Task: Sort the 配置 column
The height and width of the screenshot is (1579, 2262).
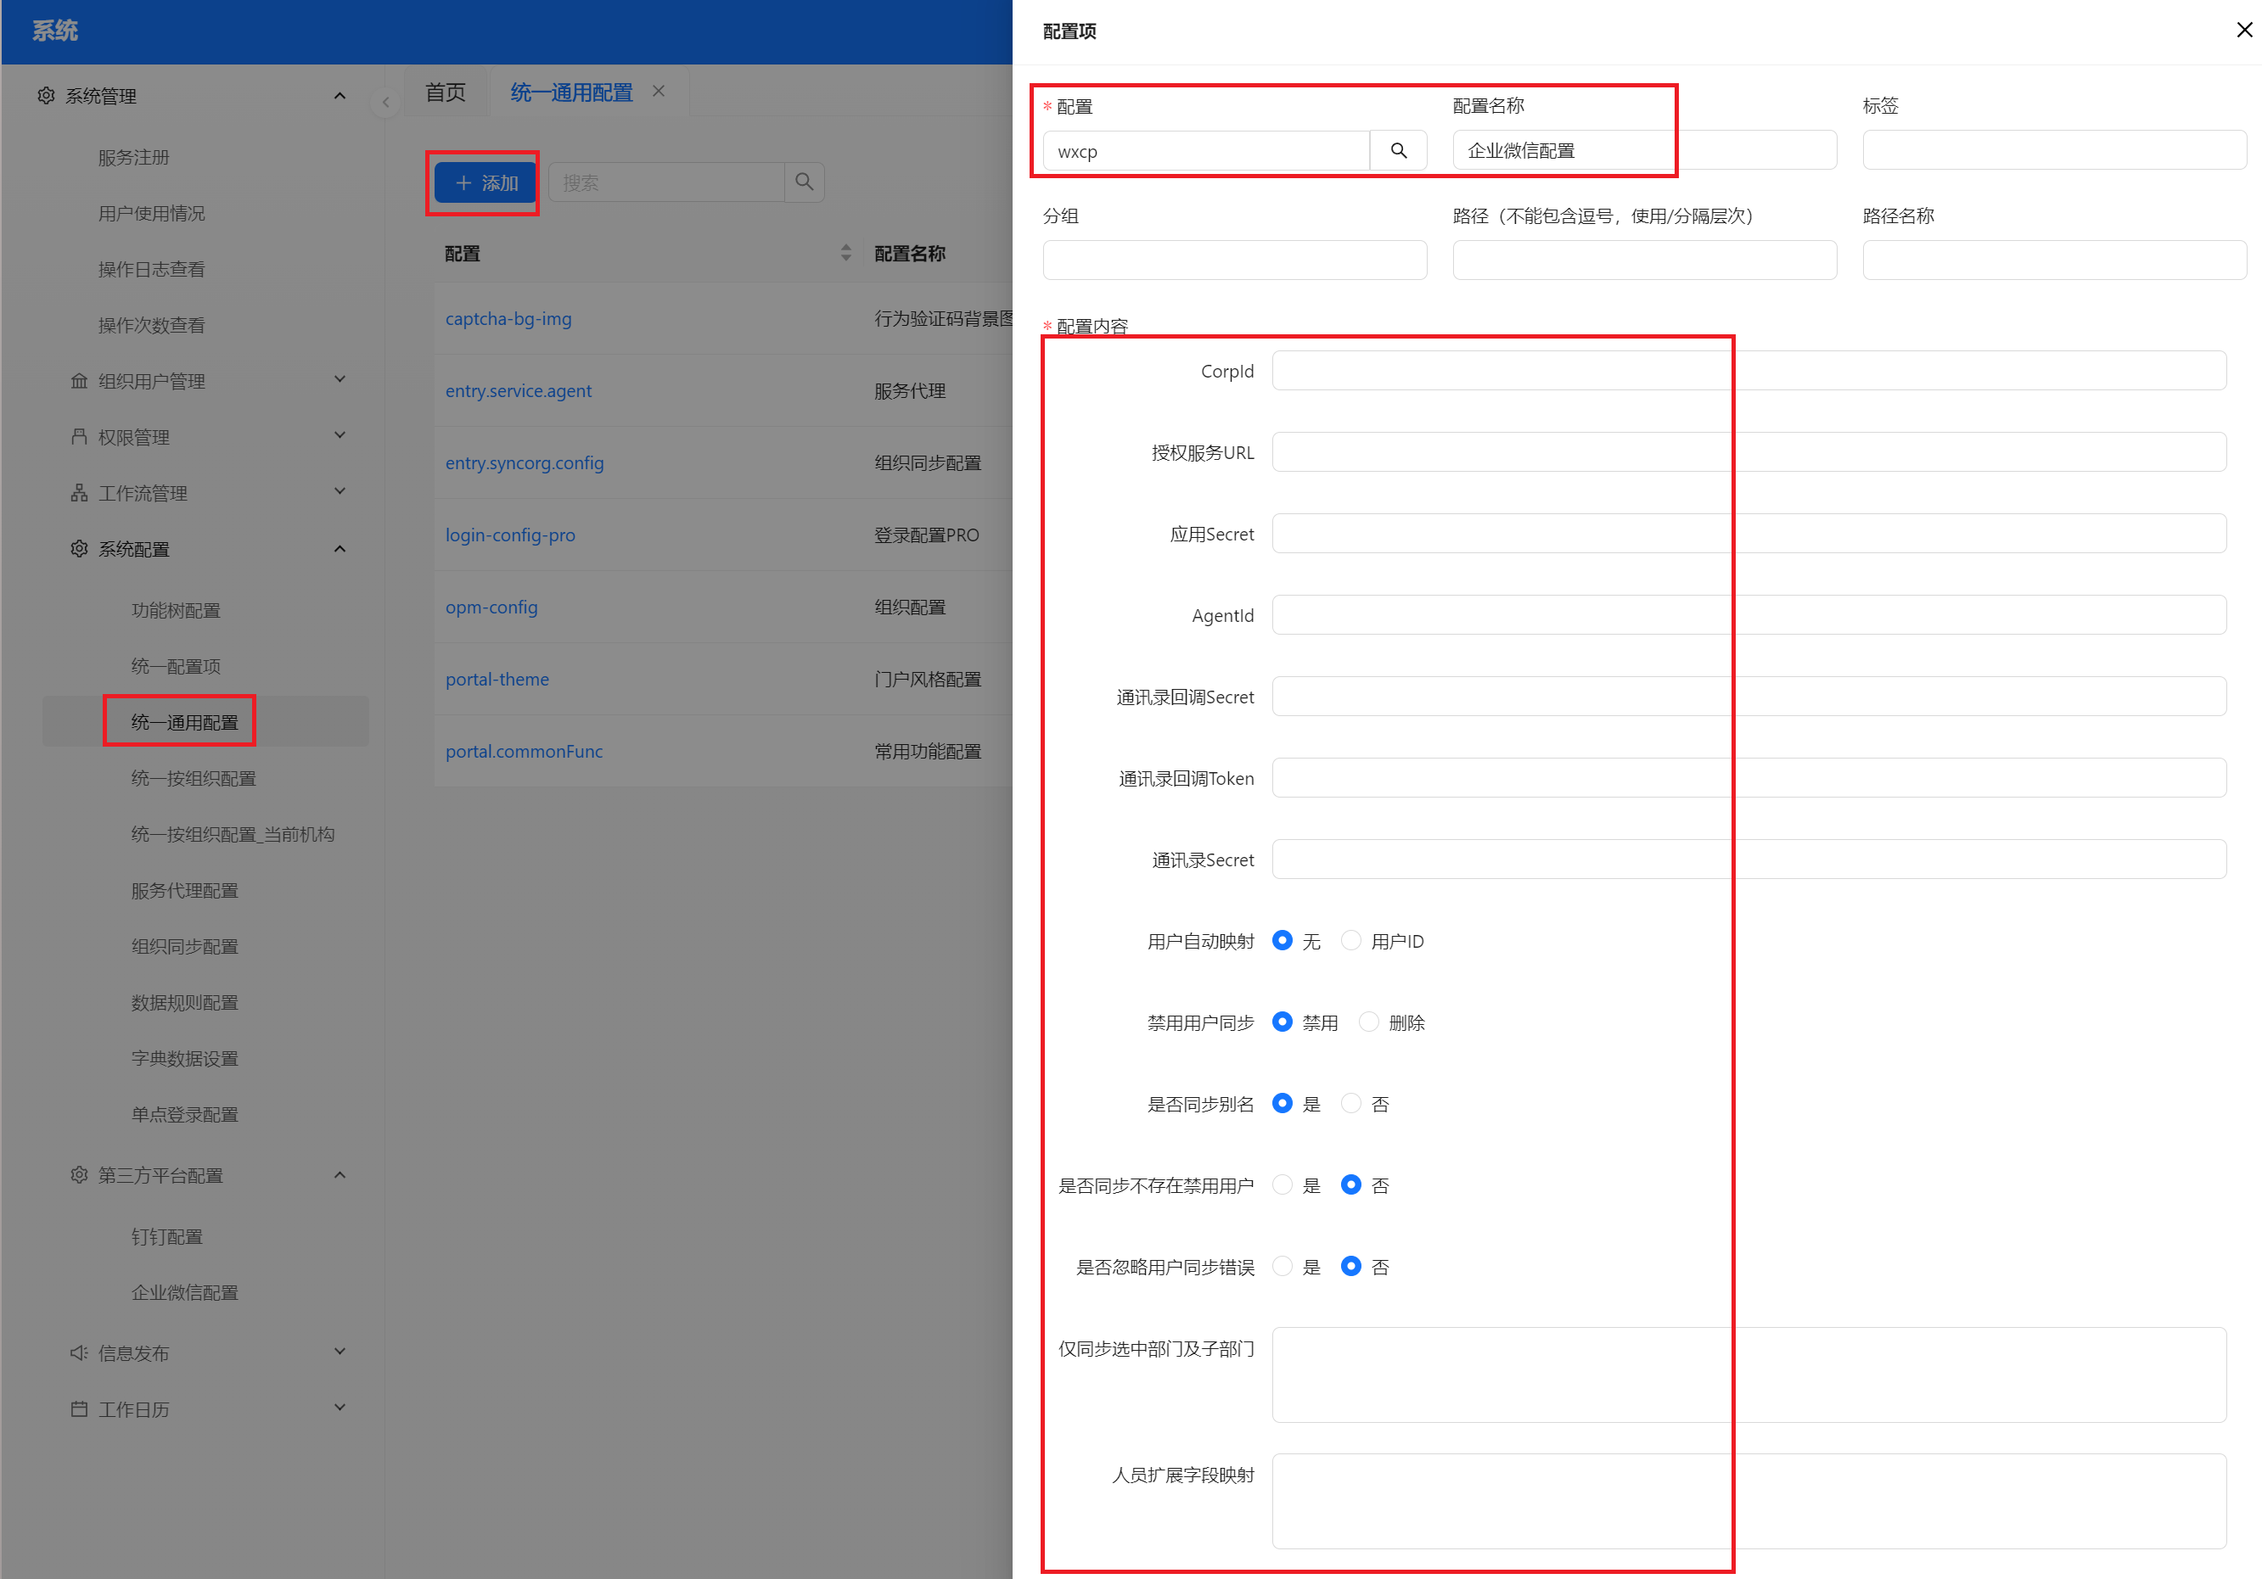Action: [845, 253]
